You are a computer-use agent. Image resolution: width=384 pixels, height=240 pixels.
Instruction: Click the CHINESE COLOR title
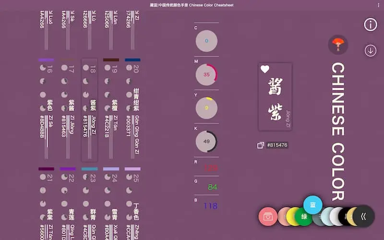point(338,131)
